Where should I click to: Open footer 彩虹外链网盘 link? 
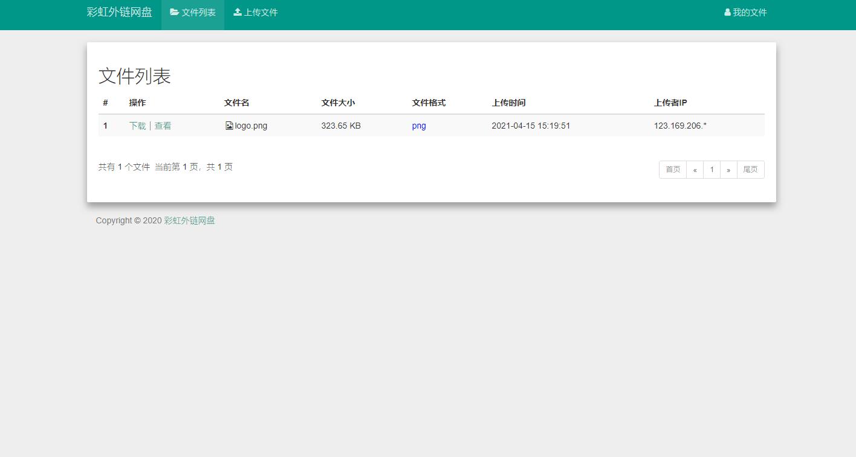[x=189, y=220]
